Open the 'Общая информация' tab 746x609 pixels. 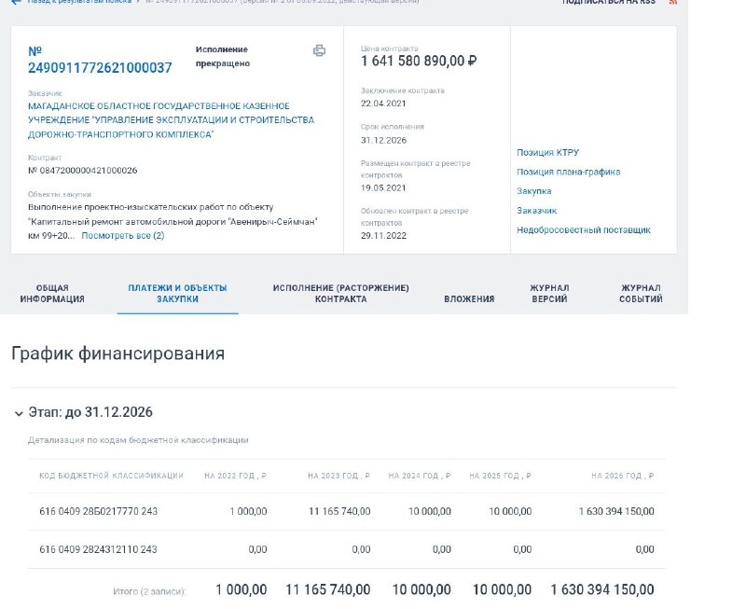pyautogui.click(x=52, y=294)
